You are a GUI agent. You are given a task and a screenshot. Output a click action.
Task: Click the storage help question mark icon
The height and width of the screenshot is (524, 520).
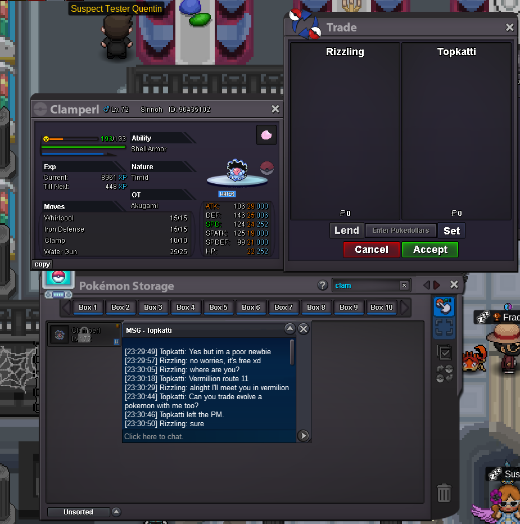pos(323,285)
